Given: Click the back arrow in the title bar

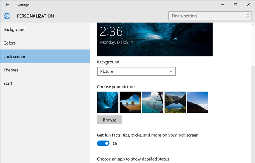Looking at the screenshot, I should (x=7, y=5).
